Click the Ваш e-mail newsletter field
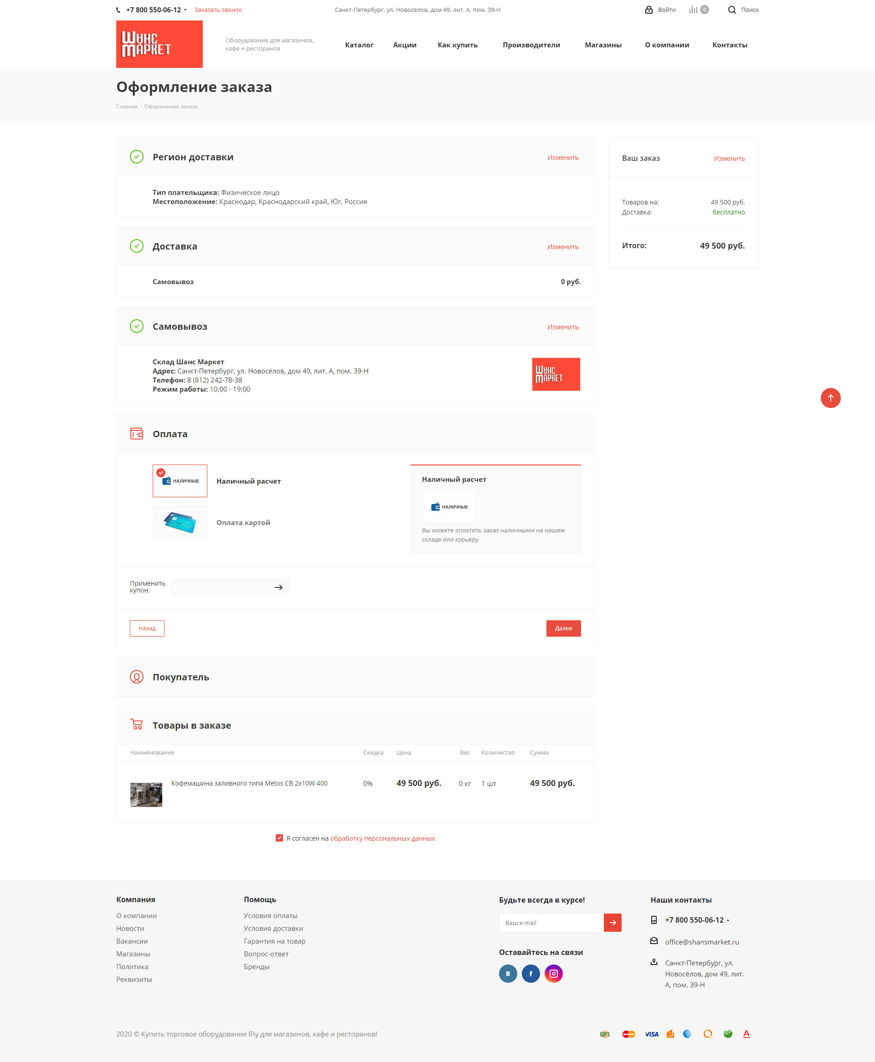 pos(551,923)
